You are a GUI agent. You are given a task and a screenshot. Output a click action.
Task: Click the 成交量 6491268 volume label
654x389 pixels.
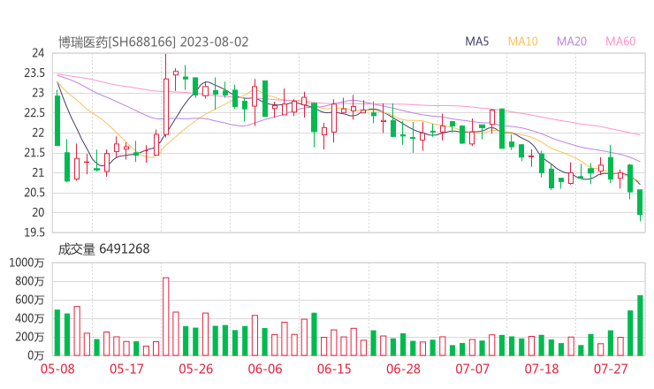coord(103,249)
